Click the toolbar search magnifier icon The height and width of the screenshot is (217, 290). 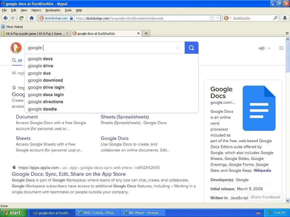click(x=275, y=18)
